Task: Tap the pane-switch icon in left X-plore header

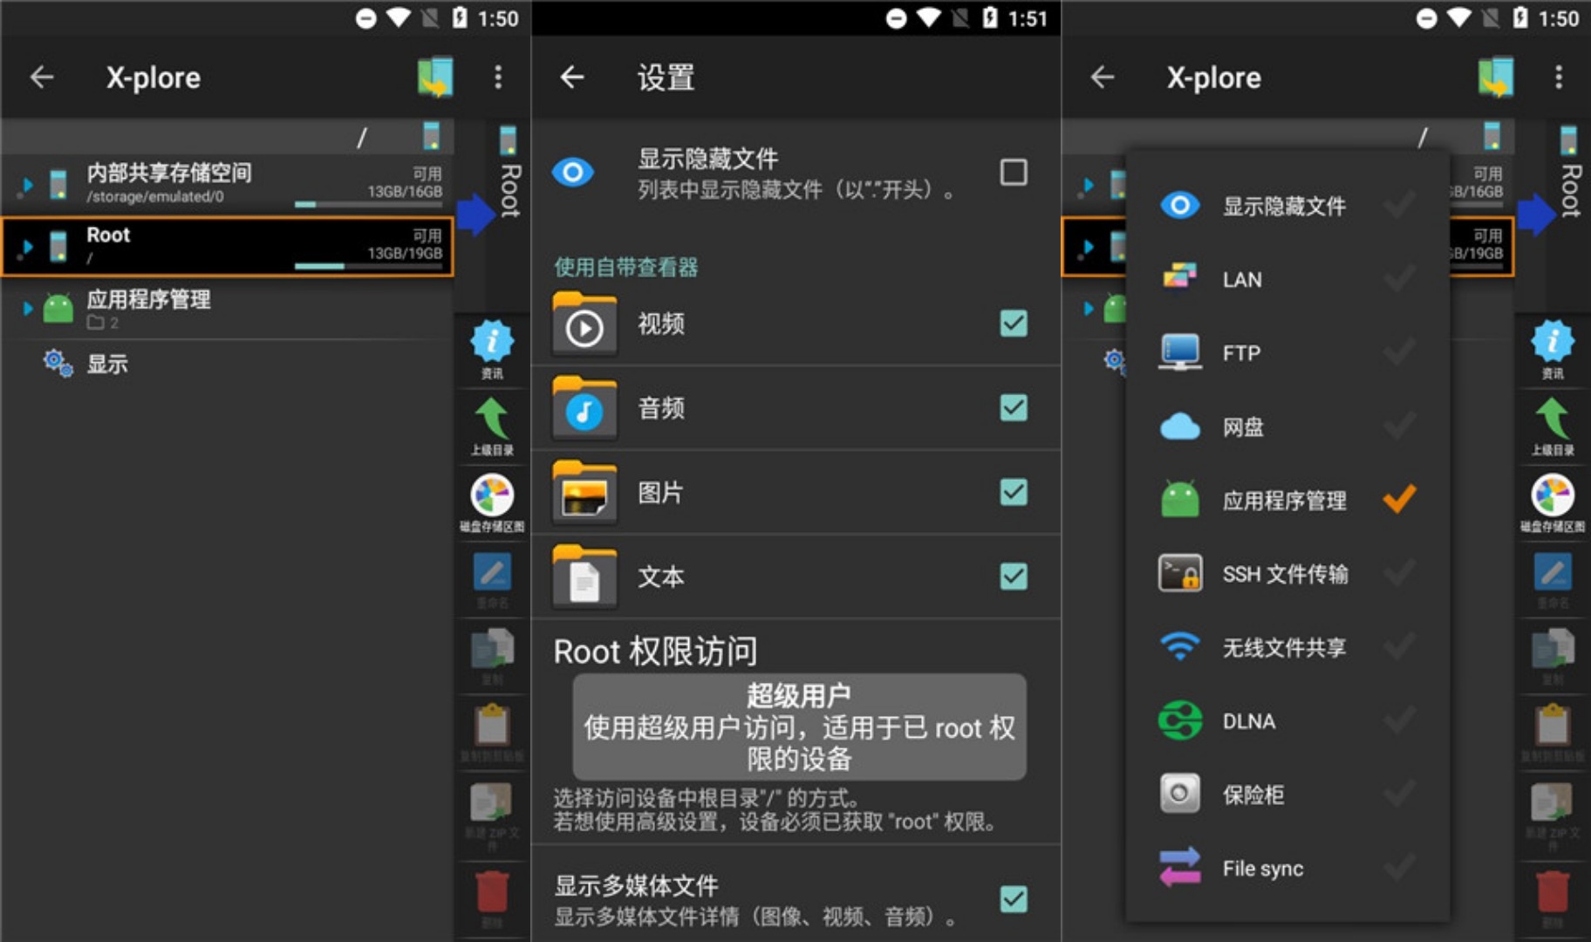Action: point(434,78)
